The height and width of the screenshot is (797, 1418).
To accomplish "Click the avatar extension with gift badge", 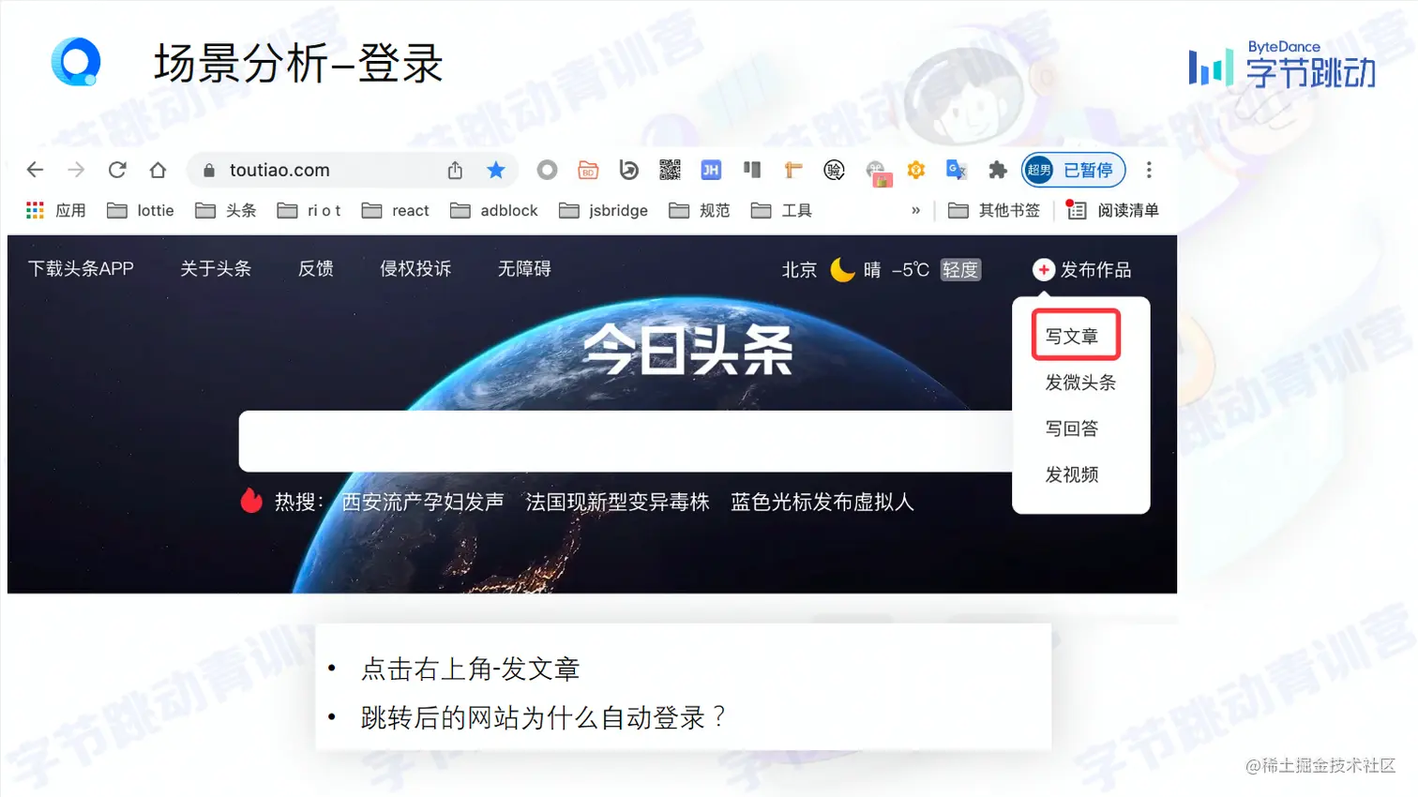I will coord(877,172).
